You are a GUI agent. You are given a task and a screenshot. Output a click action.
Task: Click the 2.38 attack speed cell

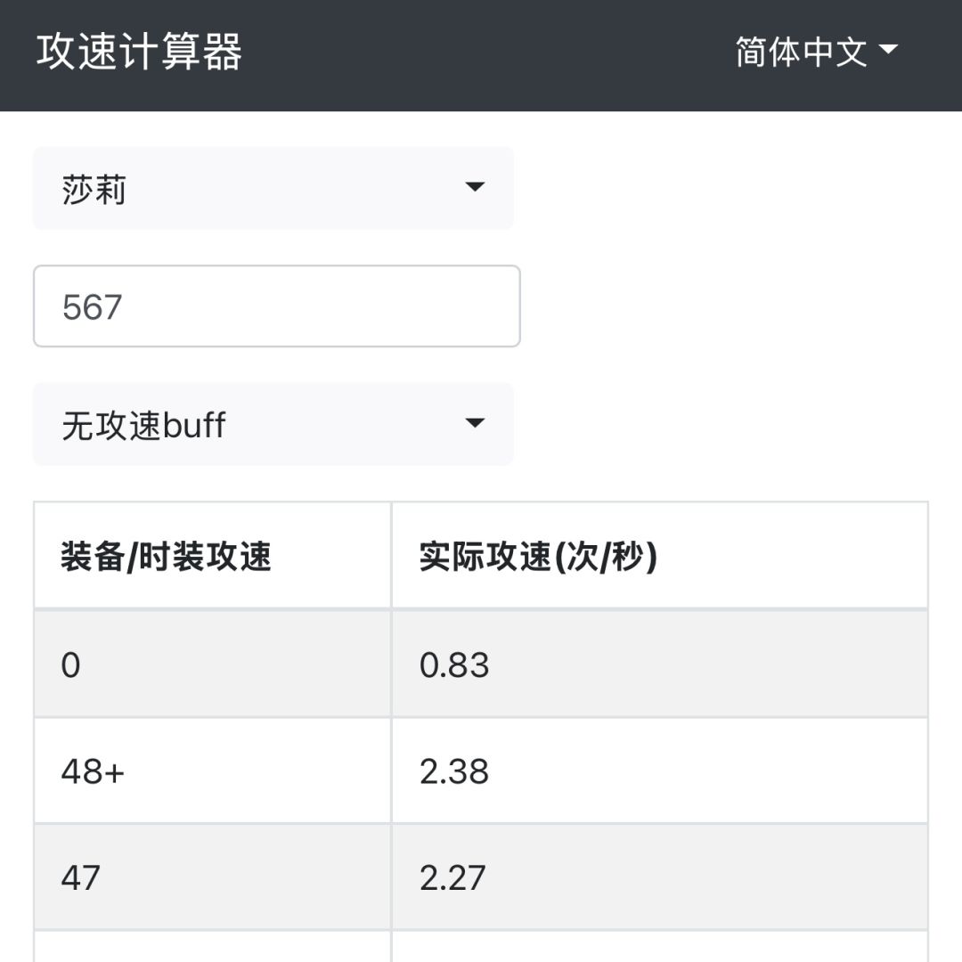(659, 771)
